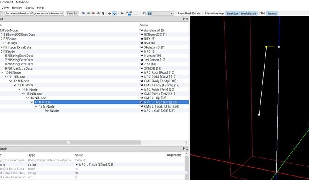The height and width of the screenshot is (180, 309).
Task: Float the Block List panel
Action: click(x=183, y=19)
